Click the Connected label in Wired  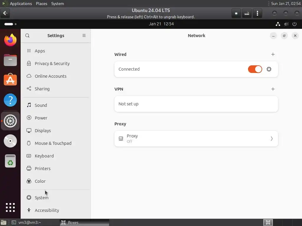coord(129,69)
